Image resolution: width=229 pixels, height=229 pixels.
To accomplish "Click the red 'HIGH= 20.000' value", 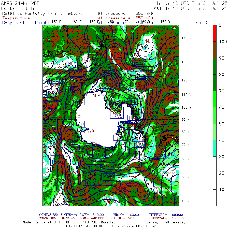I will pyautogui.click(x=127, y=218).
